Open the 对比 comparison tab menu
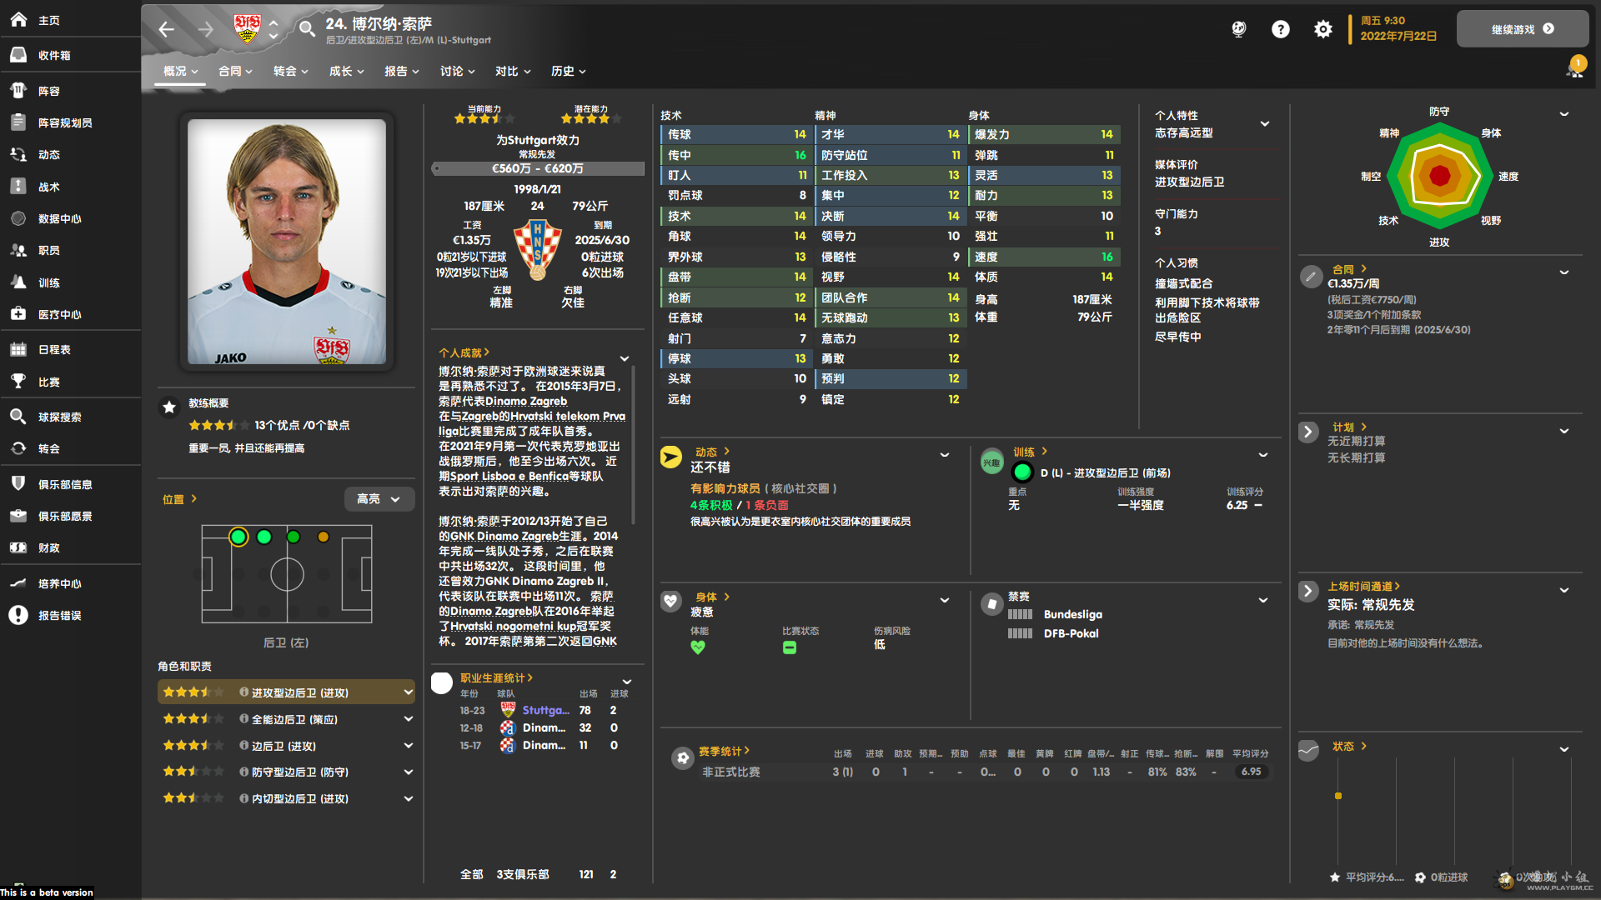This screenshot has width=1601, height=900. pos(512,72)
